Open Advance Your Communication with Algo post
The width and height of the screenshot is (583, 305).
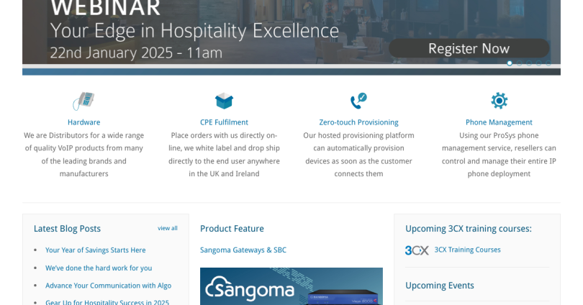click(x=108, y=286)
